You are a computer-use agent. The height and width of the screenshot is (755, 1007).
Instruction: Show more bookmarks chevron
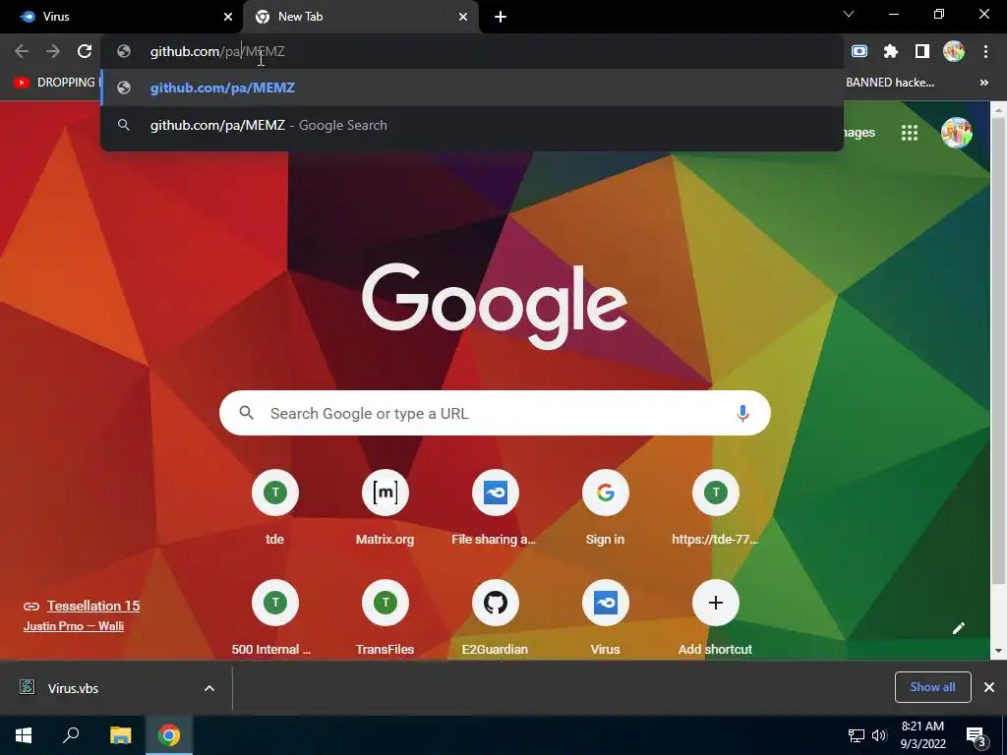point(983,83)
